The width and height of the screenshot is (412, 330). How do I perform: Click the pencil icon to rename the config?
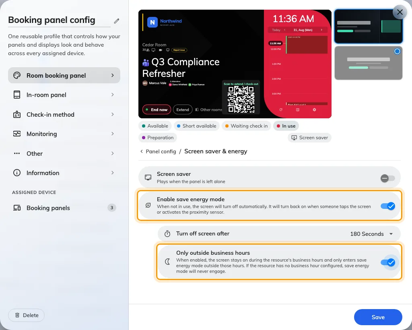(x=117, y=21)
